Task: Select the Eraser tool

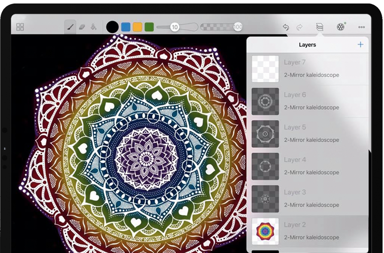Action: pyautogui.click(x=82, y=27)
